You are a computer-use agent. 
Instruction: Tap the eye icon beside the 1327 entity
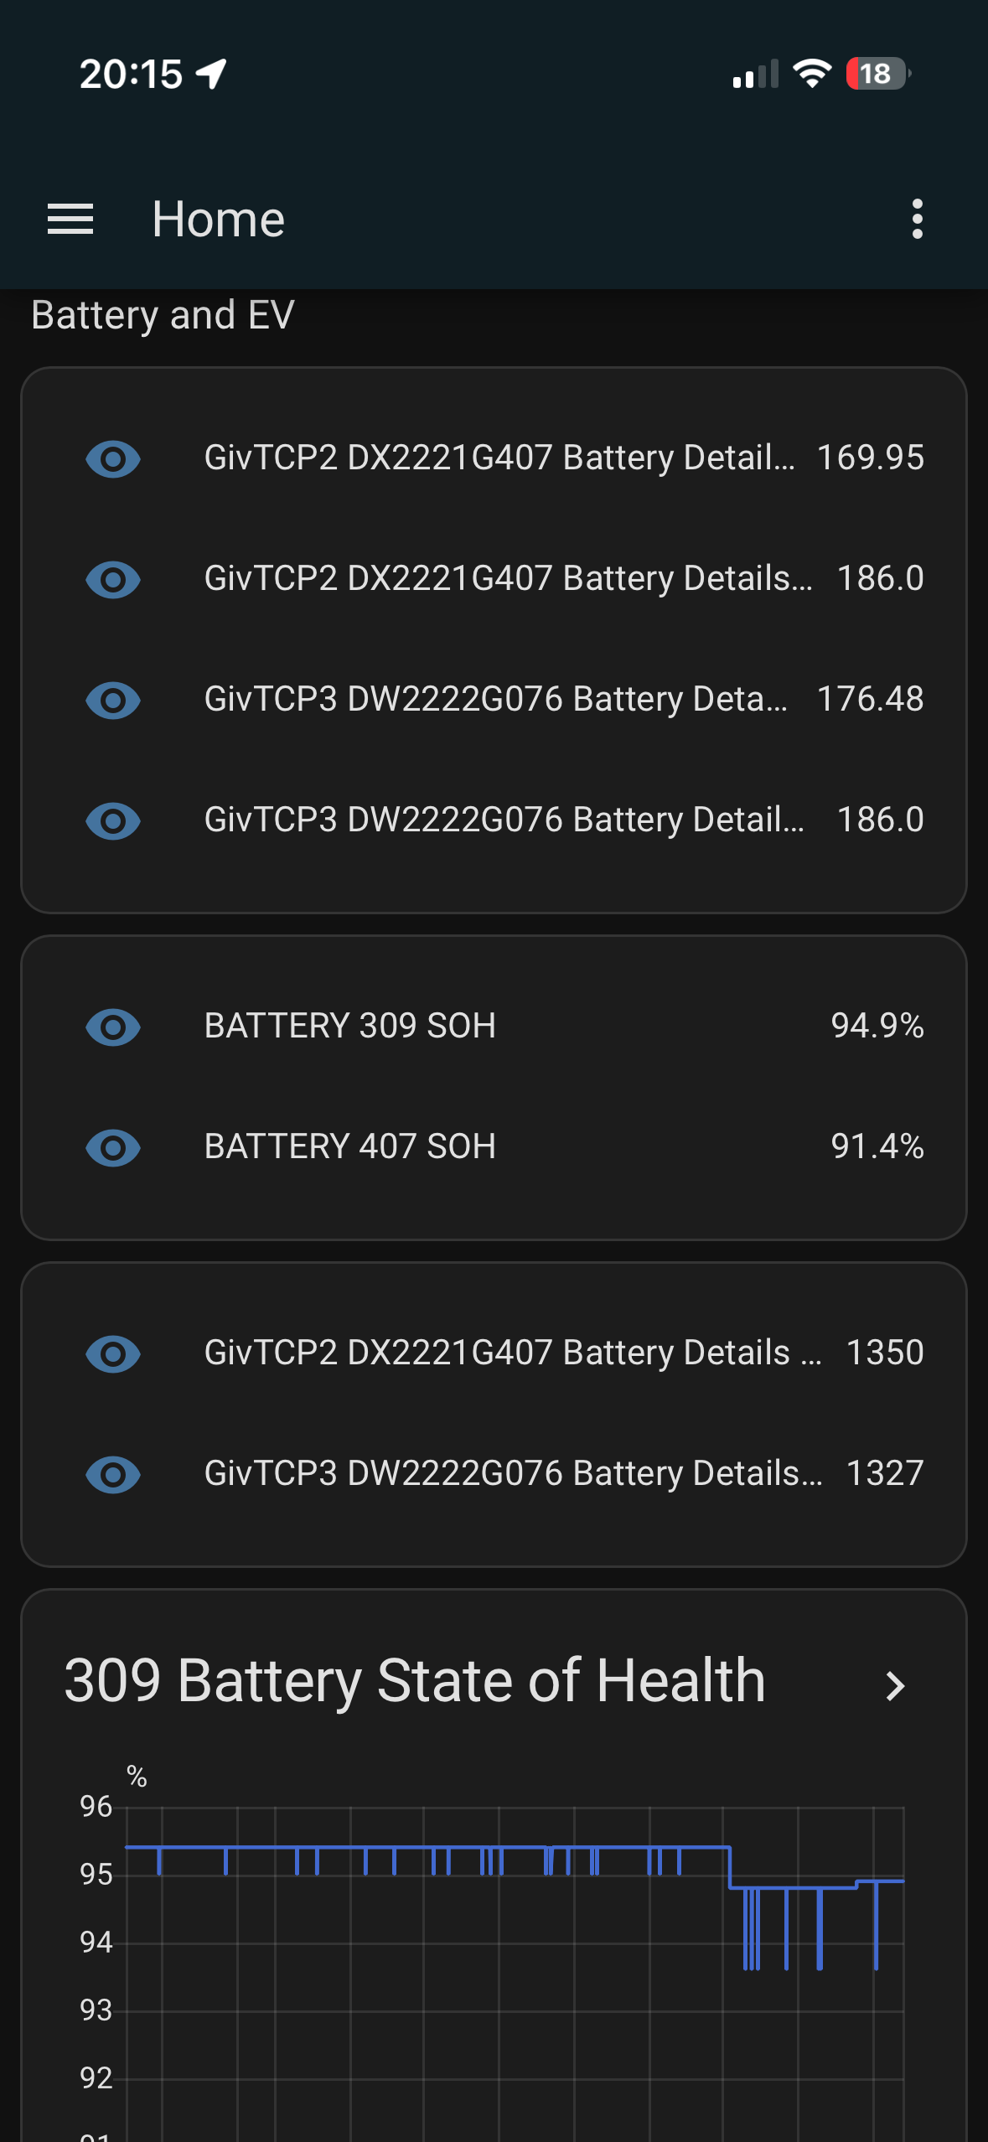click(x=113, y=1474)
